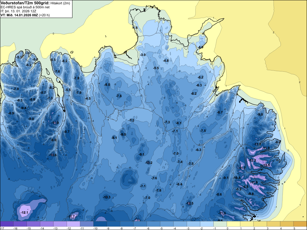Image resolution: width=307 pixels, height=230 pixels.
Task: Click the -5.2 temperature reading
Action: pos(239,189)
